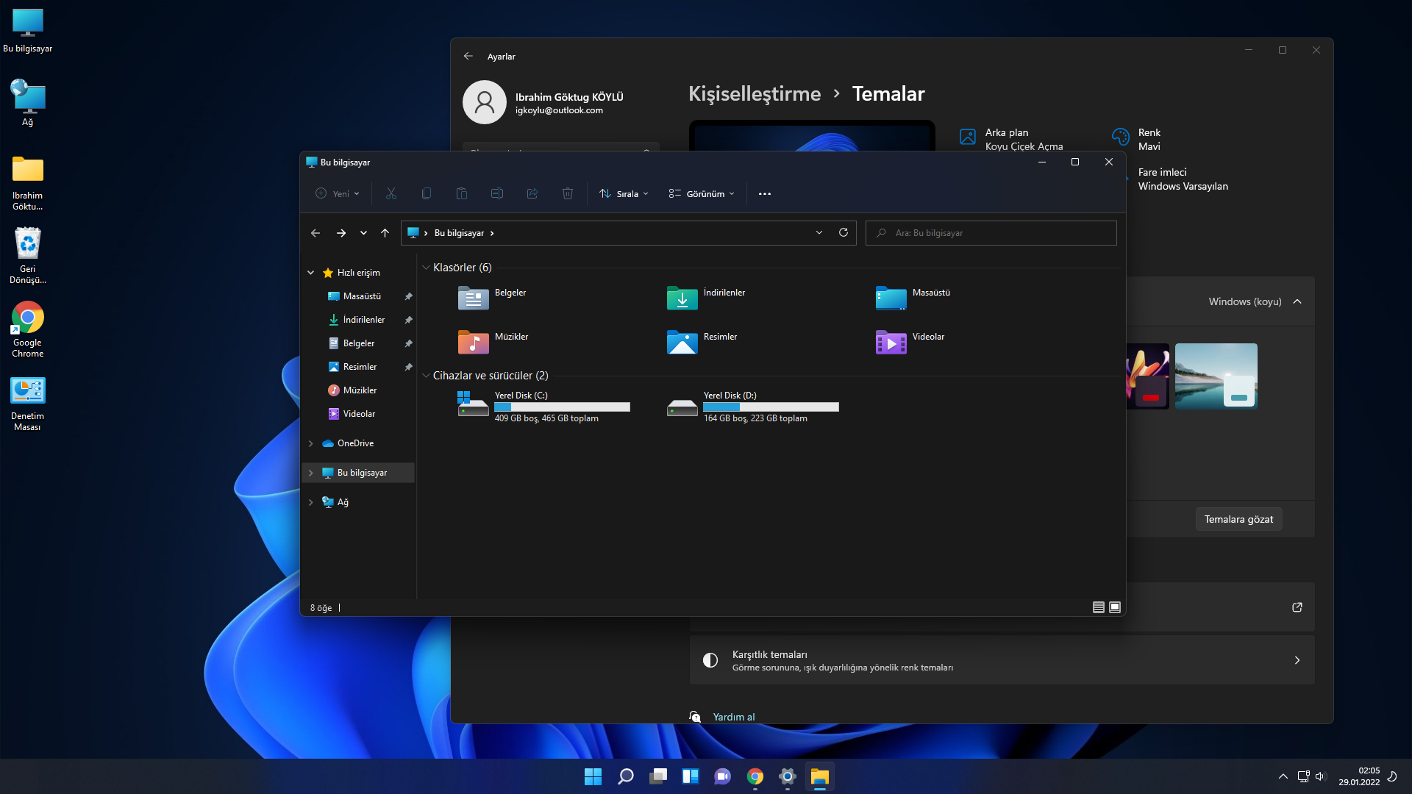Click the Share icon in Explorer toolbar

pos(532,193)
